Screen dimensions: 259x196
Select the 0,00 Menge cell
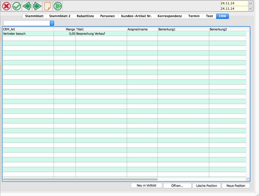pyautogui.click(x=65, y=33)
